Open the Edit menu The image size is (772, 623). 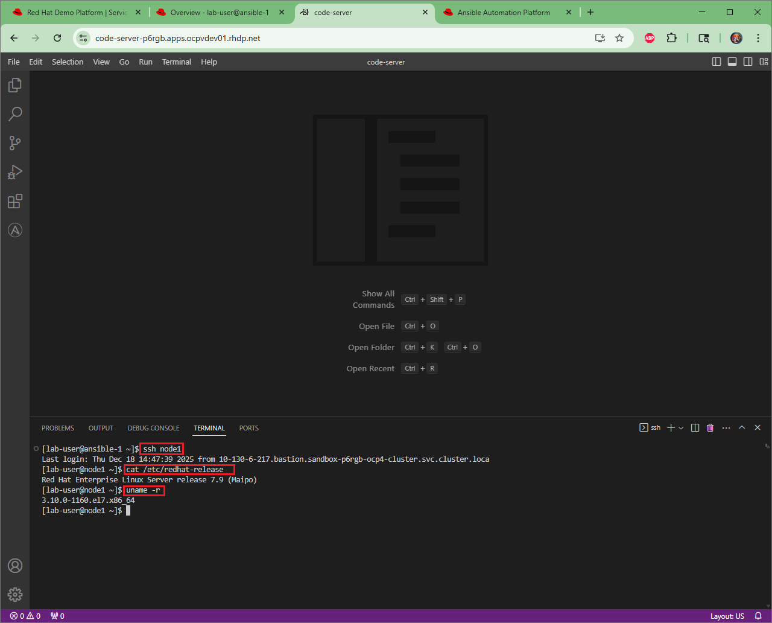coord(36,62)
